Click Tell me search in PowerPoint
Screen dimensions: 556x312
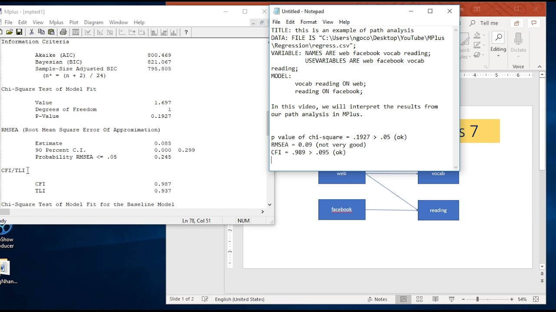point(485,23)
